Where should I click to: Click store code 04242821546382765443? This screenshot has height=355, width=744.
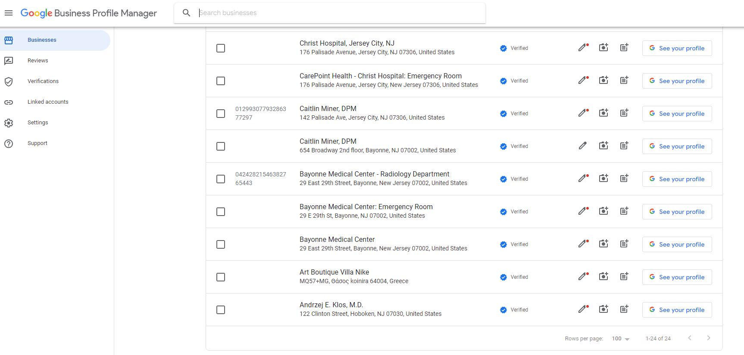click(261, 179)
